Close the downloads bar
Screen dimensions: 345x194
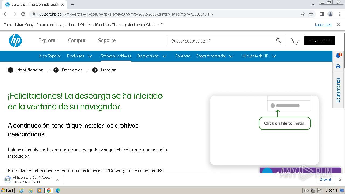click(340, 180)
